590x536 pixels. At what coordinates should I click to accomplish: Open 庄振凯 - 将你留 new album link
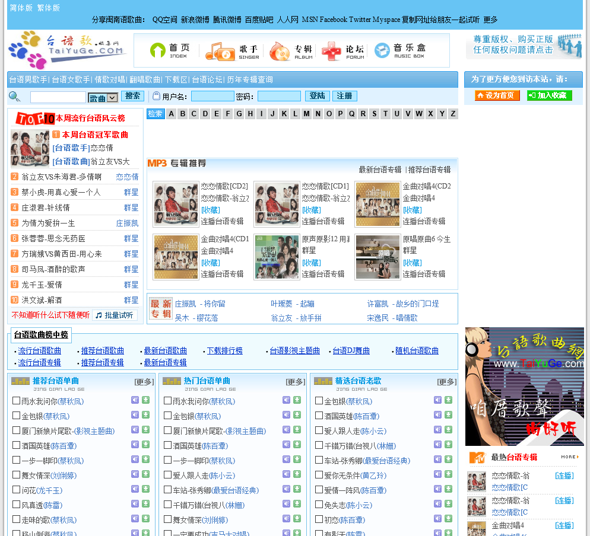pyautogui.click(x=200, y=304)
